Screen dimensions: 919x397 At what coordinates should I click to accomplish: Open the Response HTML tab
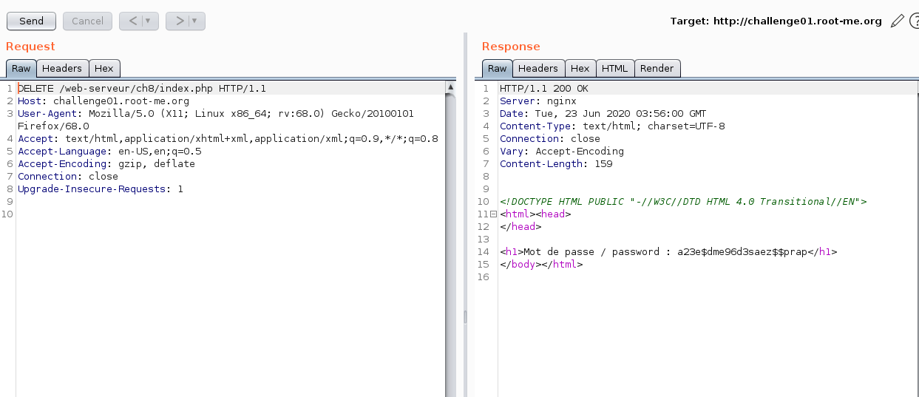[x=614, y=69]
